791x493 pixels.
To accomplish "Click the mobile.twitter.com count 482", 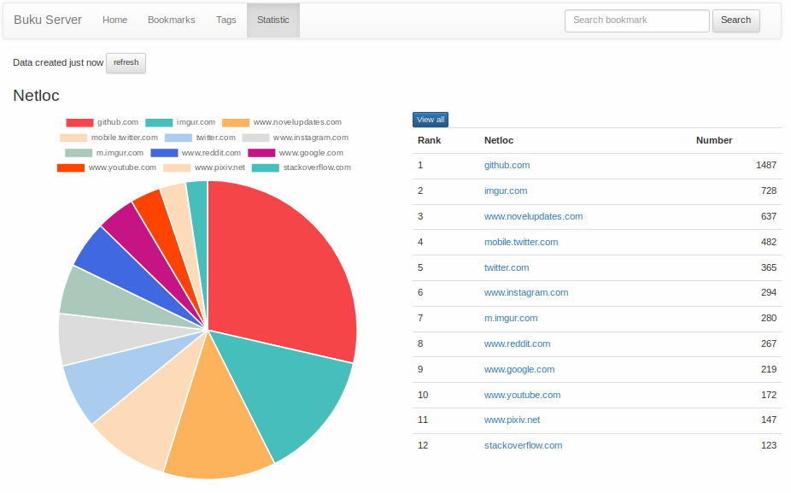I will [x=769, y=242].
